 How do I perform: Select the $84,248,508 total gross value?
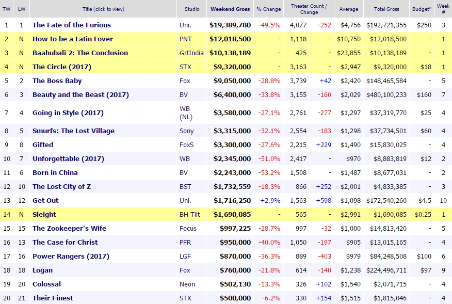389,256
